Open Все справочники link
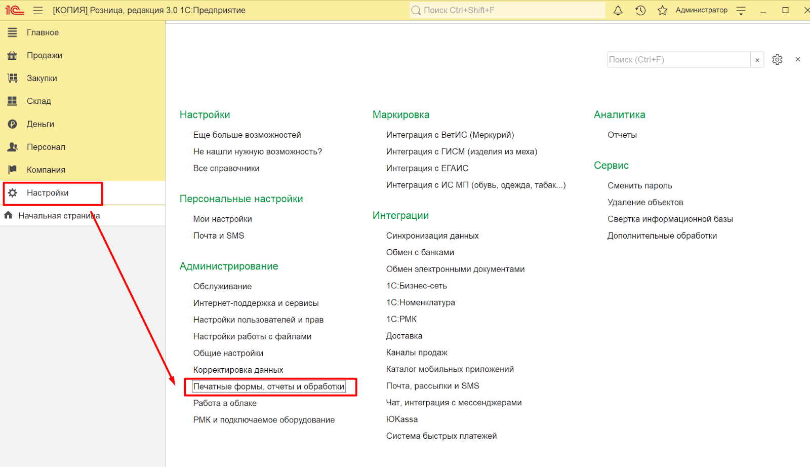Viewport: 810px width, 467px height. point(226,168)
